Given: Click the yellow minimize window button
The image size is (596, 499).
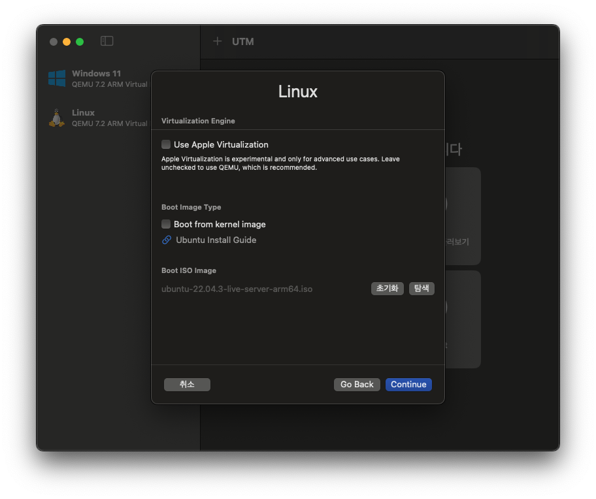Looking at the screenshot, I should [x=67, y=42].
